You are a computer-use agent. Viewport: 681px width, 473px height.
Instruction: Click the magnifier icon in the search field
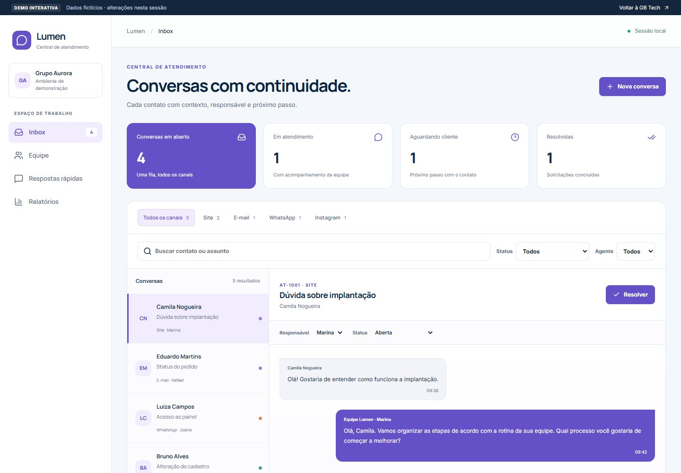[148, 251]
